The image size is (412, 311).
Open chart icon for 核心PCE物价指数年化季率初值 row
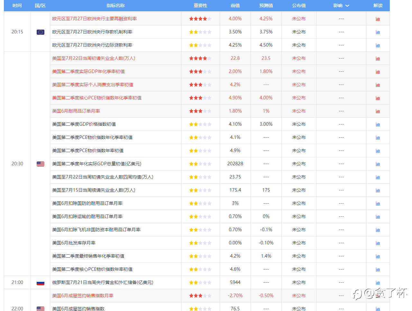coord(378,98)
